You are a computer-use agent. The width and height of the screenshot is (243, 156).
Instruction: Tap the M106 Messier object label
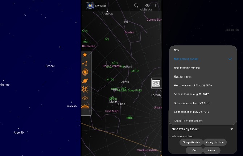(x=110, y=80)
